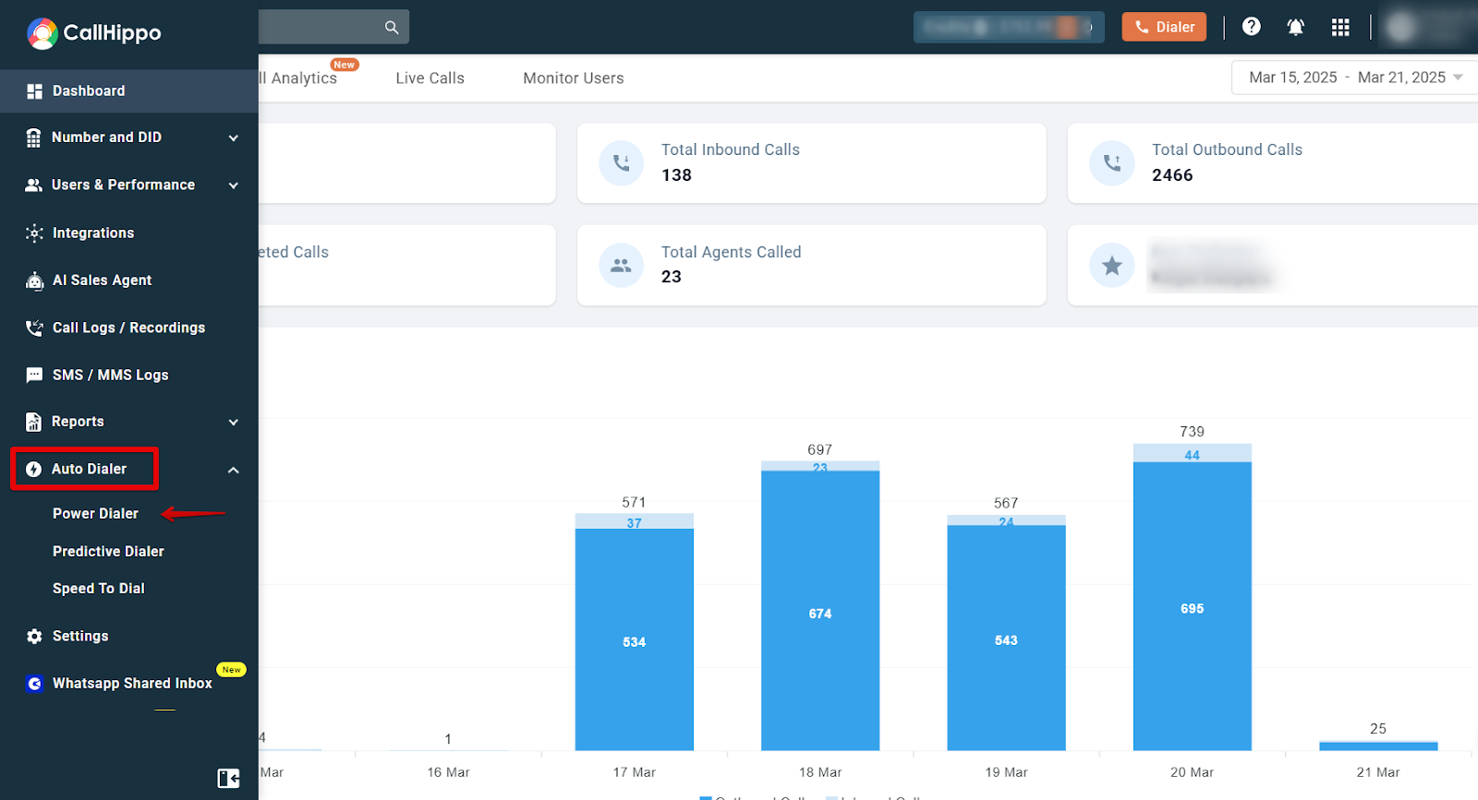Click the Total Inbound Calls card
This screenshot has height=800, width=1478.
(x=811, y=163)
